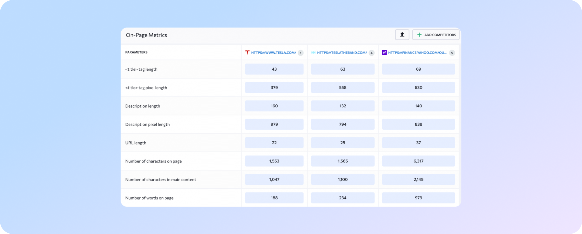582x234 pixels.
Task: Click the Tesla logo favicon
Action: coord(247,52)
